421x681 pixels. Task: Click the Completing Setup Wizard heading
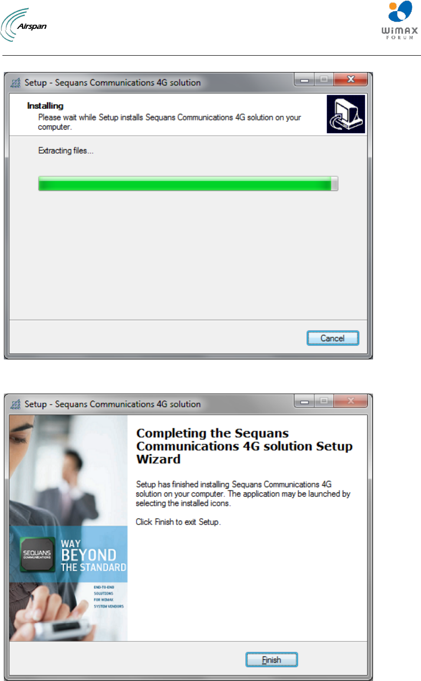coord(245,446)
